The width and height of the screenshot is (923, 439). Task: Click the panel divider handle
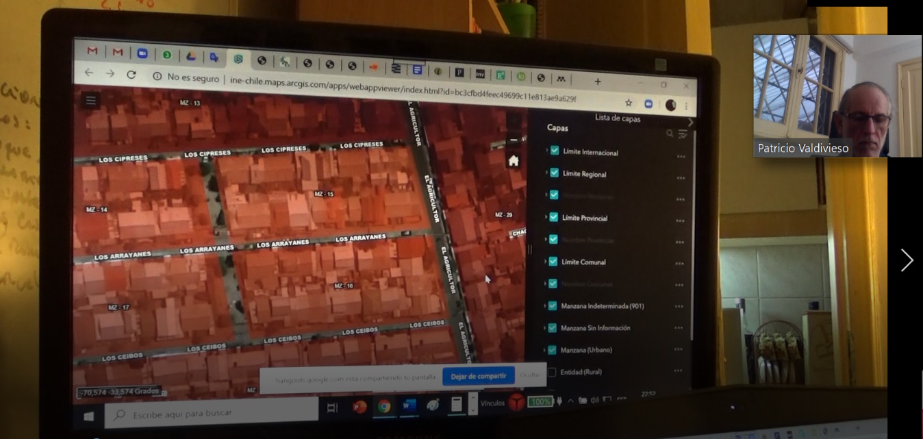click(x=529, y=250)
